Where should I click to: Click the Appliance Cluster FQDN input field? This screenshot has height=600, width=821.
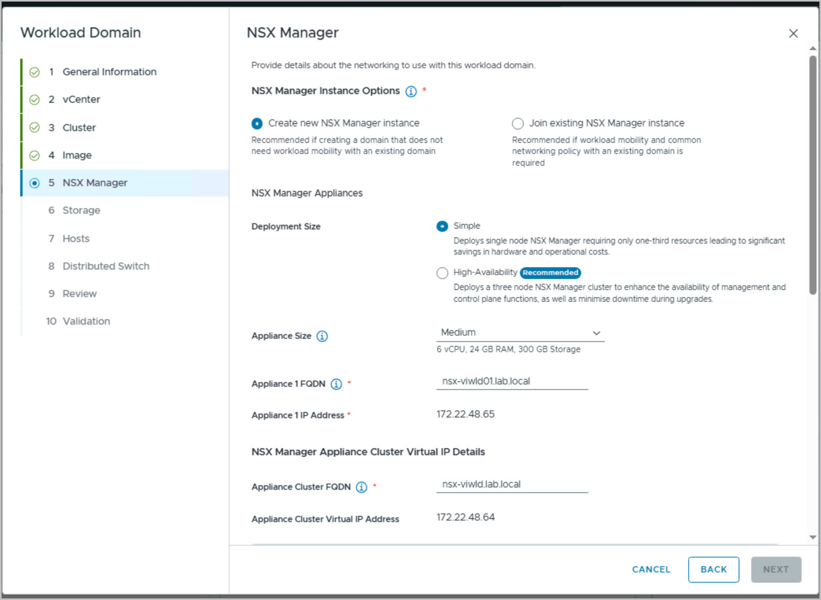pyautogui.click(x=512, y=484)
